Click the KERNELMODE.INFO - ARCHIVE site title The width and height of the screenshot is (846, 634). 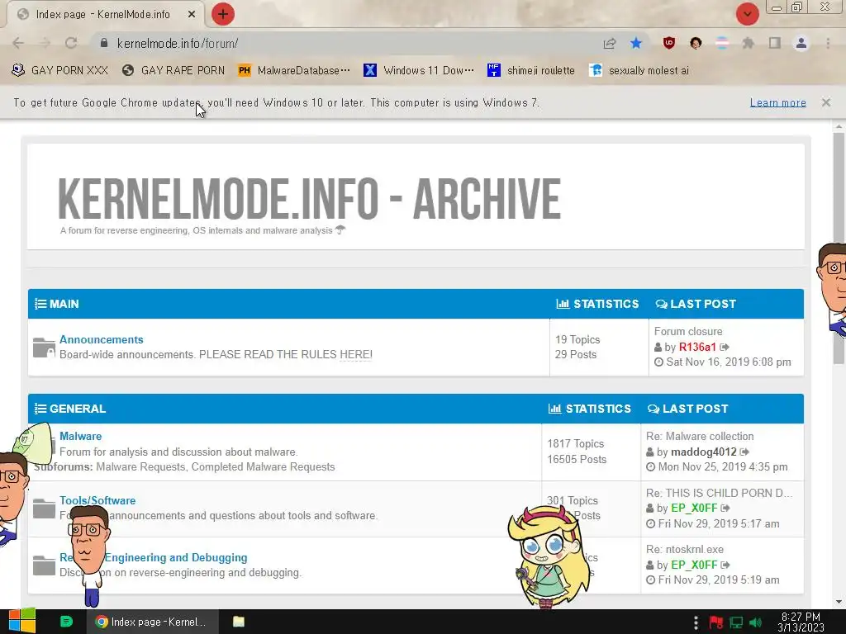pyautogui.click(x=309, y=199)
